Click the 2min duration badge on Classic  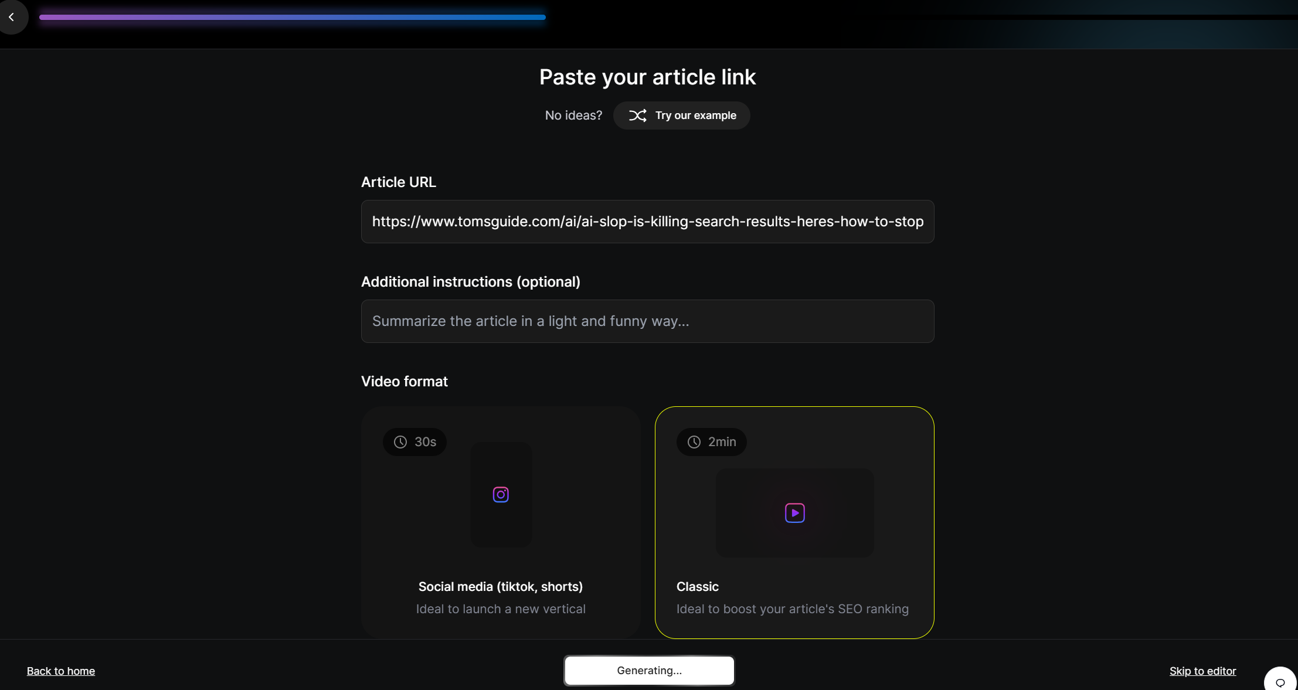click(x=711, y=442)
